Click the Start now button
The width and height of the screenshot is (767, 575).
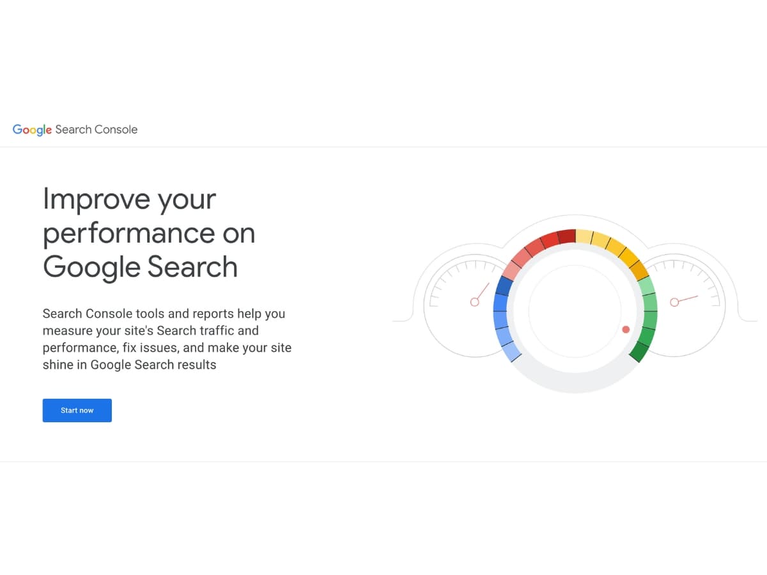[77, 410]
